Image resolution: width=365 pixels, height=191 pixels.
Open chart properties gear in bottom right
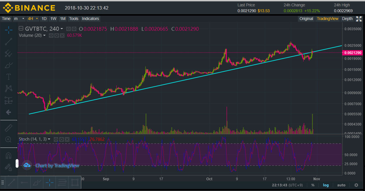click(x=356, y=185)
